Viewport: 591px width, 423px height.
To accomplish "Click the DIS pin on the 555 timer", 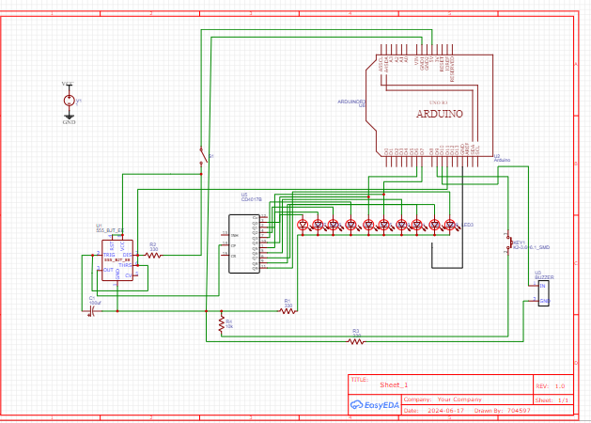I will pyautogui.click(x=127, y=256).
